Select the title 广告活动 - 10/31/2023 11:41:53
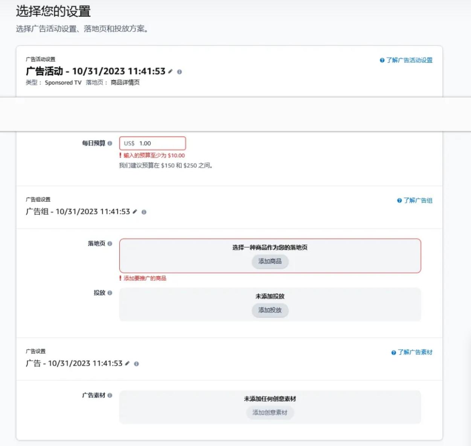Screen dimensions: 471x446 point(96,71)
